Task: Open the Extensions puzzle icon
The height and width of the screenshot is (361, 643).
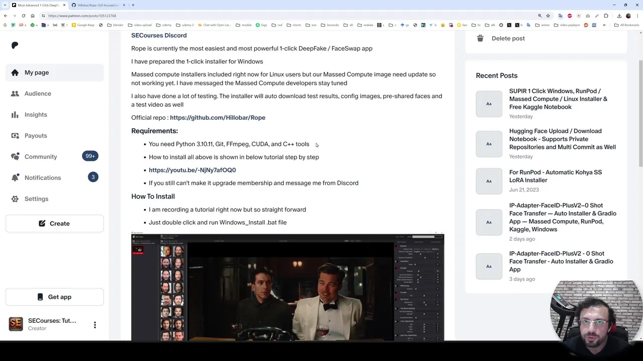Action: 606,16
